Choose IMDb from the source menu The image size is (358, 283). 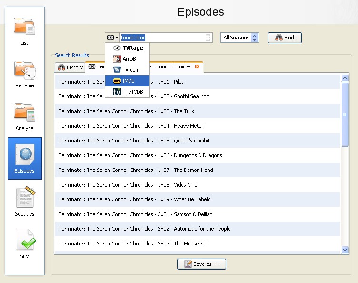tap(127, 81)
